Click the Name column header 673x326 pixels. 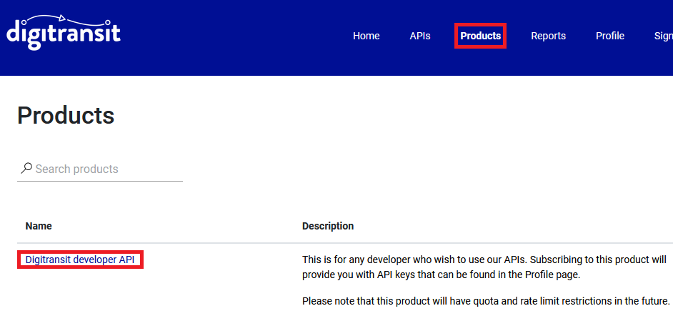(x=39, y=226)
